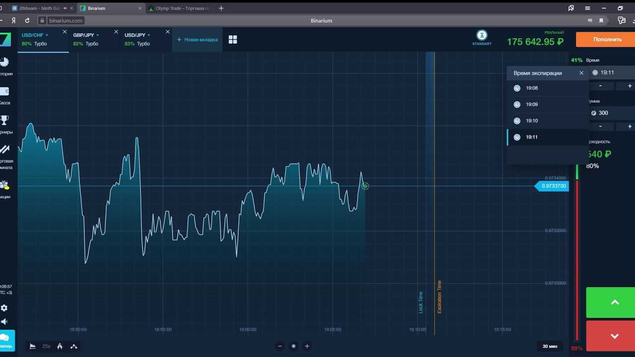Screen dimensions: 635x357
Task: Mute sound with the speaker icon
Action: click(x=4, y=321)
